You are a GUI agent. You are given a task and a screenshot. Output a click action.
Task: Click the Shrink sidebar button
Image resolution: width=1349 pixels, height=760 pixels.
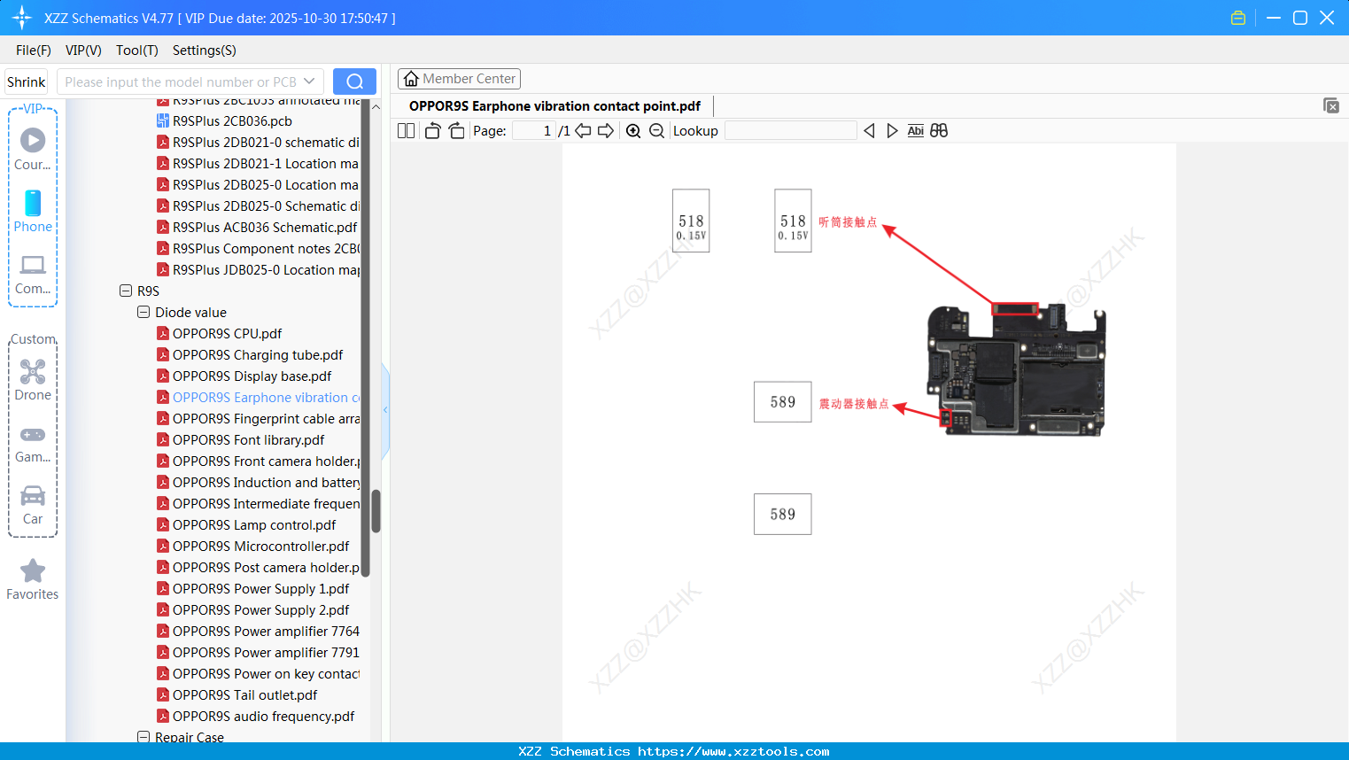tap(26, 81)
